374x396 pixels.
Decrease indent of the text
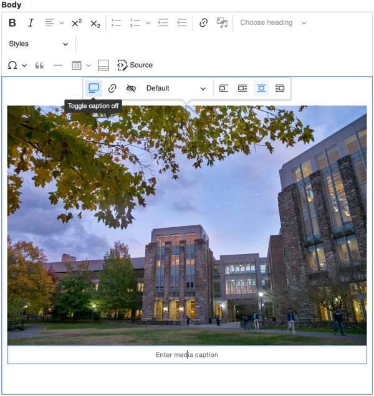pyautogui.click(x=182, y=23)
